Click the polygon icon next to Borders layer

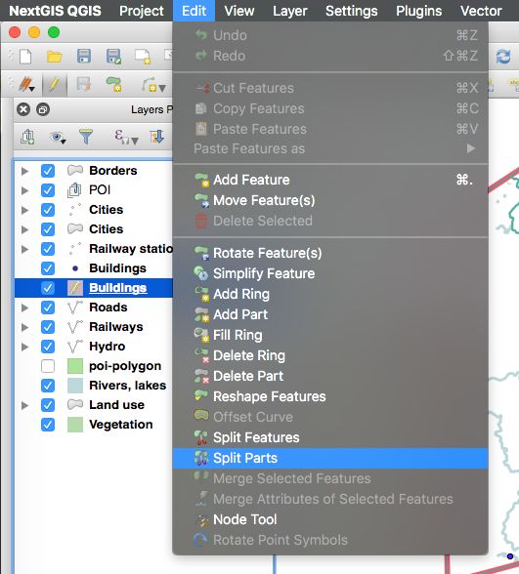(75, 170)
